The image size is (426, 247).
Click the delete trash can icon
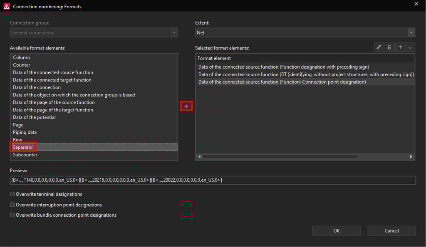(389, 47)
